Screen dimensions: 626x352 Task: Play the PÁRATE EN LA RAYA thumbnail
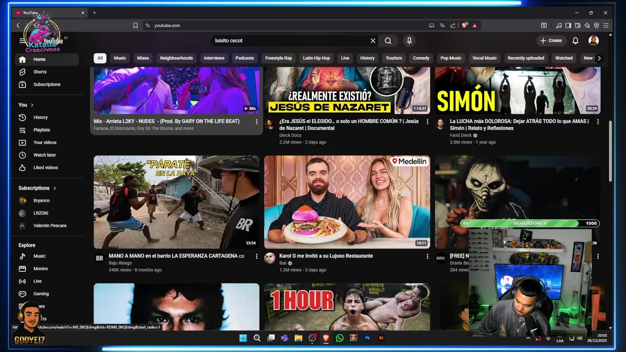[x=177, y=202]
